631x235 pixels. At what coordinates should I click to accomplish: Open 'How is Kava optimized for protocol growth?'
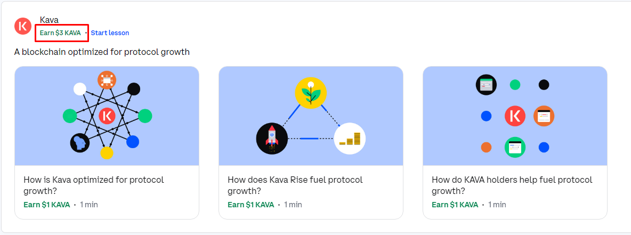(x=94, y=185)
